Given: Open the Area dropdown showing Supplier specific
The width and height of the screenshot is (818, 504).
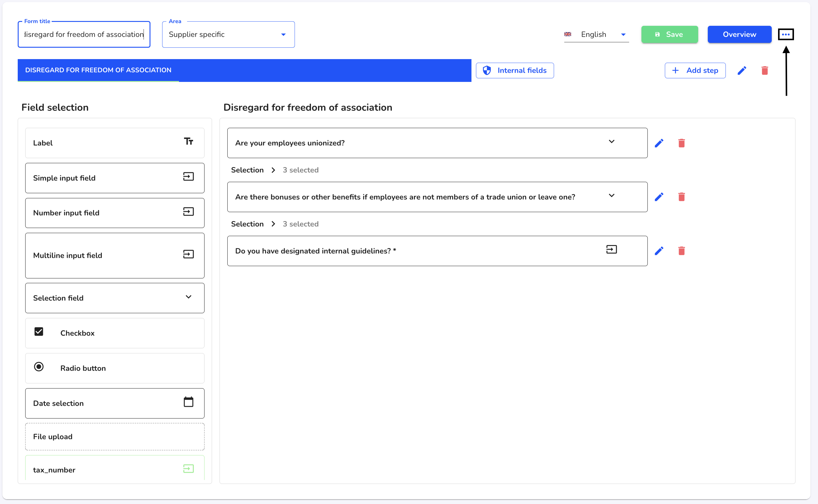Looking at the screenshot, I should click(228, 34).
